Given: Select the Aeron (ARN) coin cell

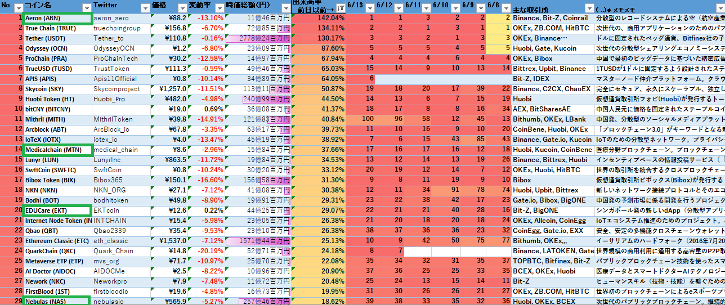Looking at the screenshot, I should point(57,19).
